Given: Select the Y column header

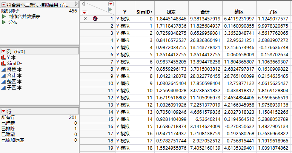Looking at the screenshot, I should [125, 12].
